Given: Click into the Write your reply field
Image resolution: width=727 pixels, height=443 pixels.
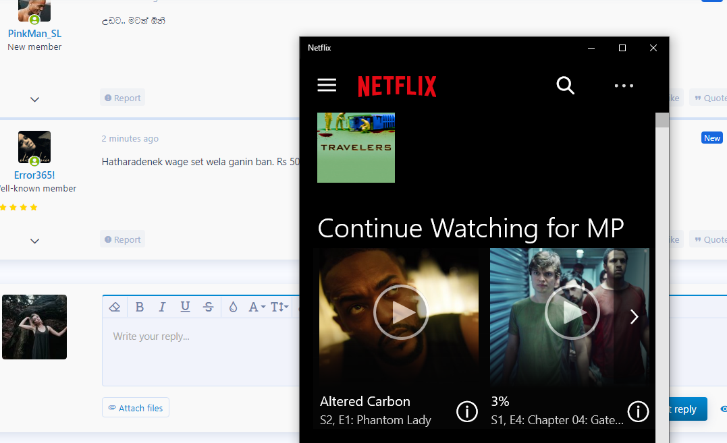Looking at the screenshot, I should pos(200,352).
